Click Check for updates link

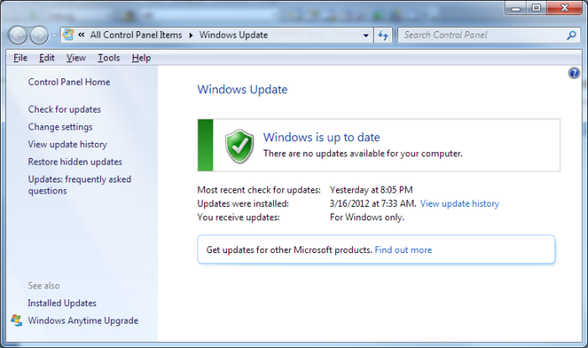coord(65,109)
